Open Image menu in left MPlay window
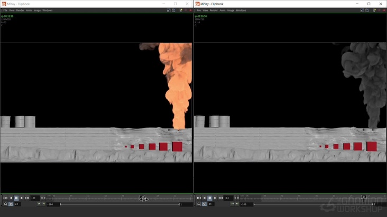The height and width of the screenshot is (217, 387). 37,11
